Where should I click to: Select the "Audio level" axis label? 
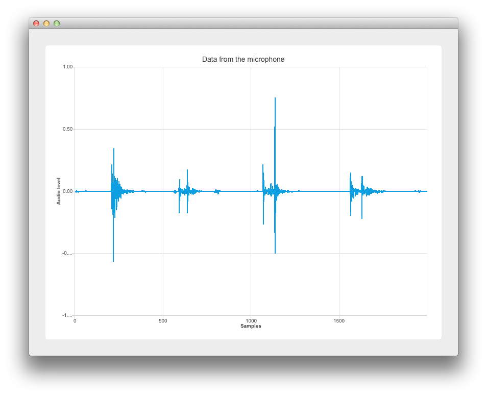click(x=59, y=191)
